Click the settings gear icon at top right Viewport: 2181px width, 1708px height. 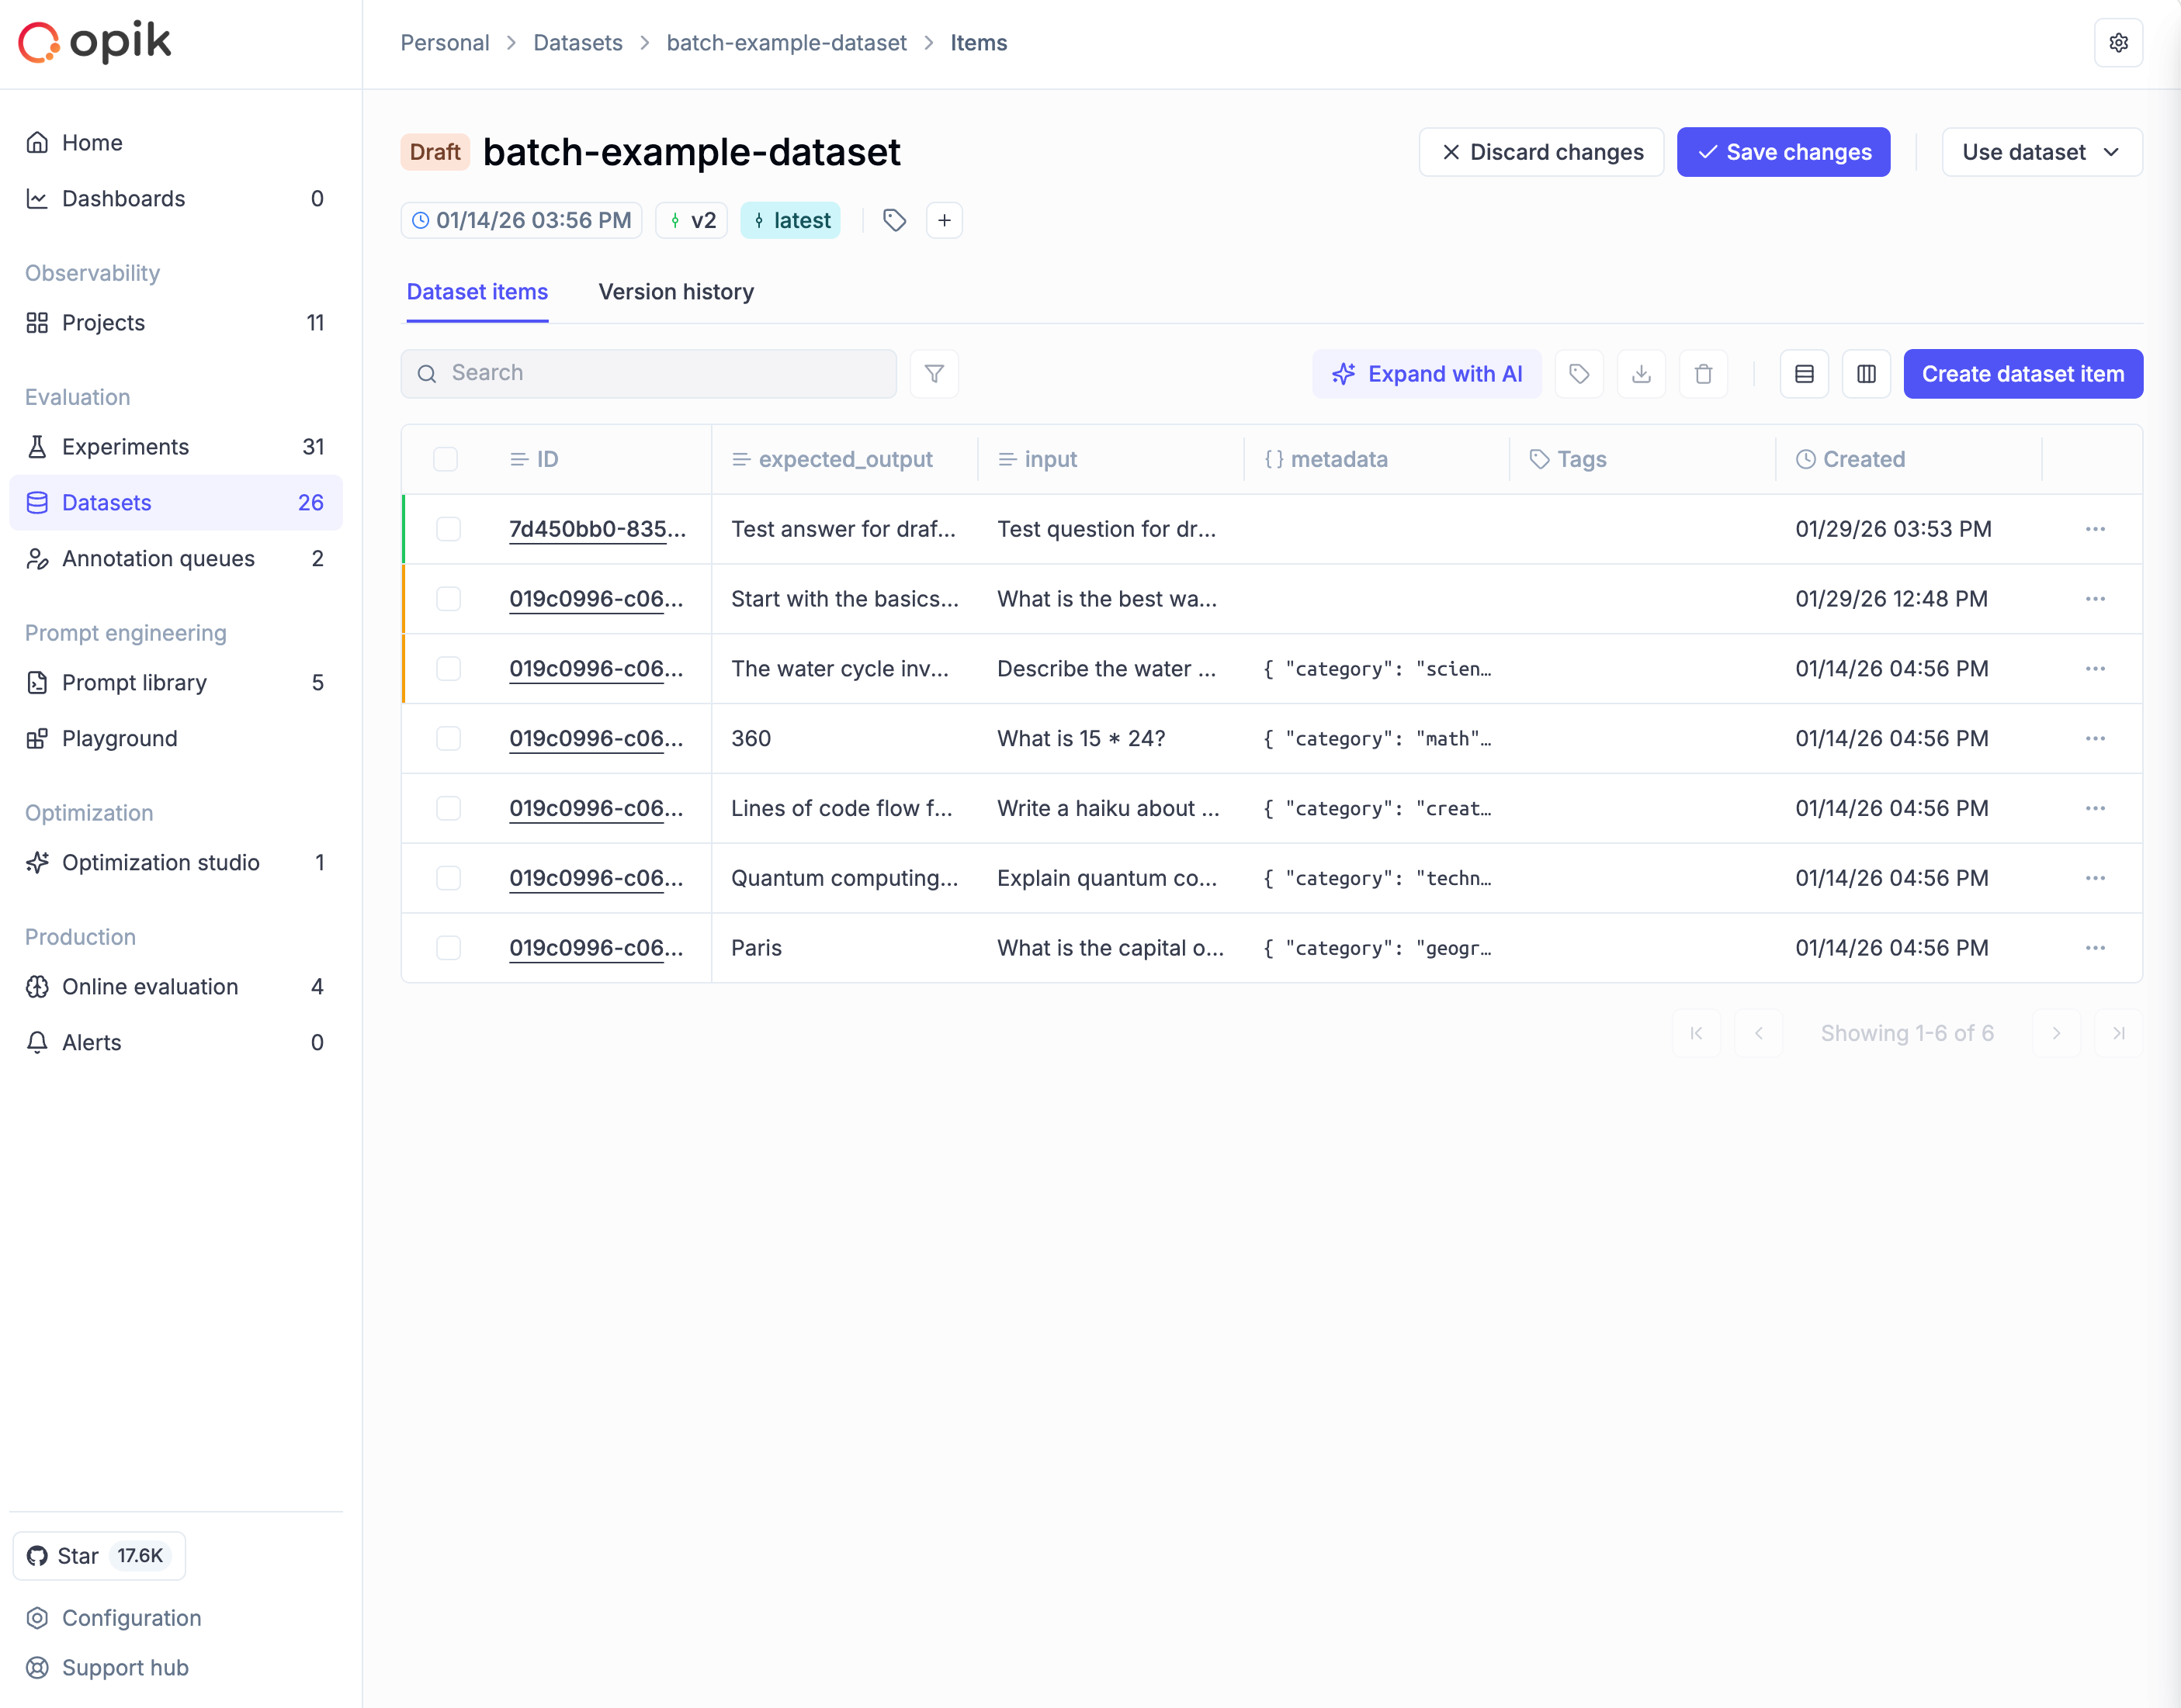(x=2118, y=43)
